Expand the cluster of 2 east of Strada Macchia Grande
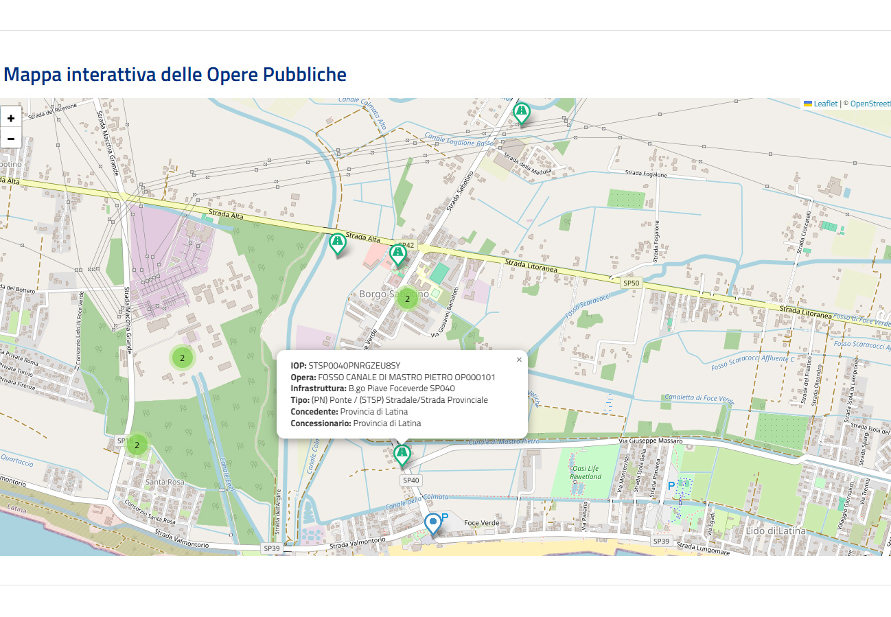This screenshot has height=617, width=891. 182,358
